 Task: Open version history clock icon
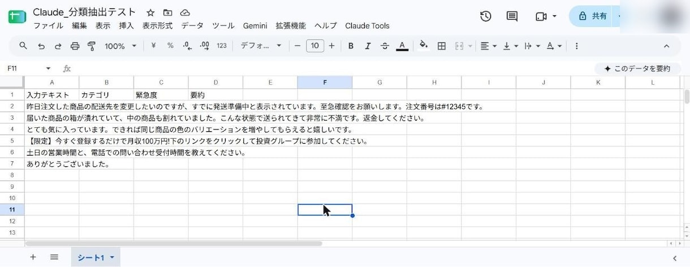(x=485, y=16)
